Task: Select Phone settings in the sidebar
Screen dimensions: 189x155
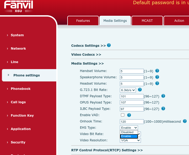Action: (x=29, y=75)
